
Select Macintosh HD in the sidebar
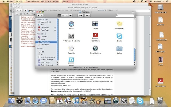click(46, 22)
